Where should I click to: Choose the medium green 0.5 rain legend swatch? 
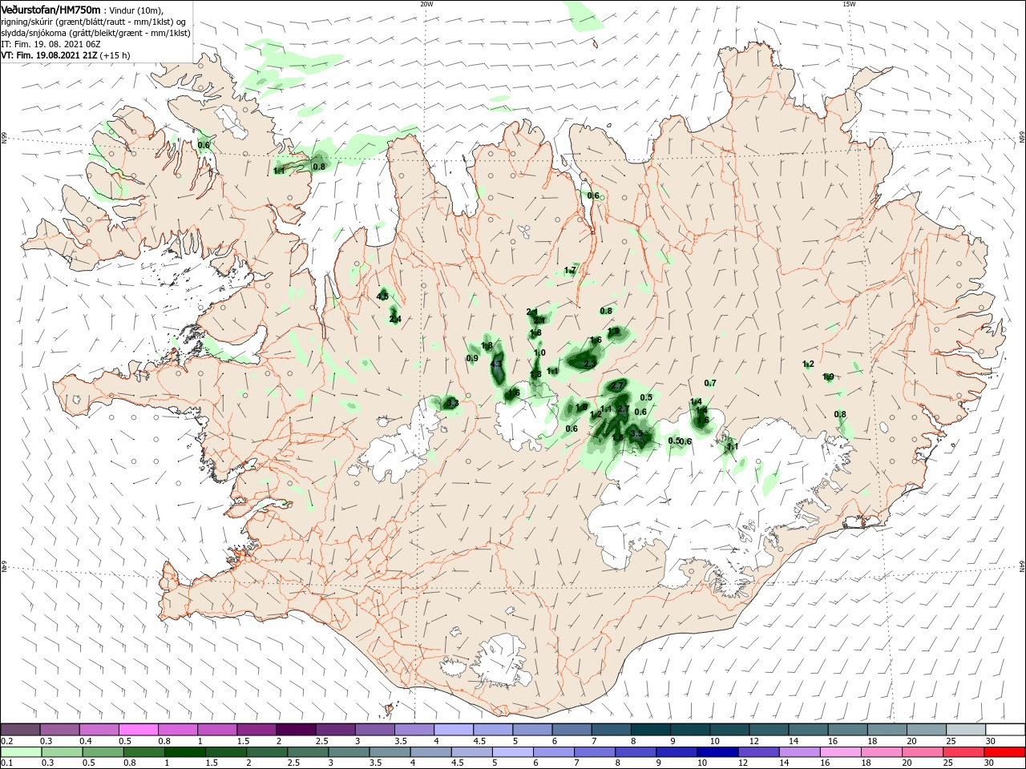pyautogui.click(x=103, y=753)
